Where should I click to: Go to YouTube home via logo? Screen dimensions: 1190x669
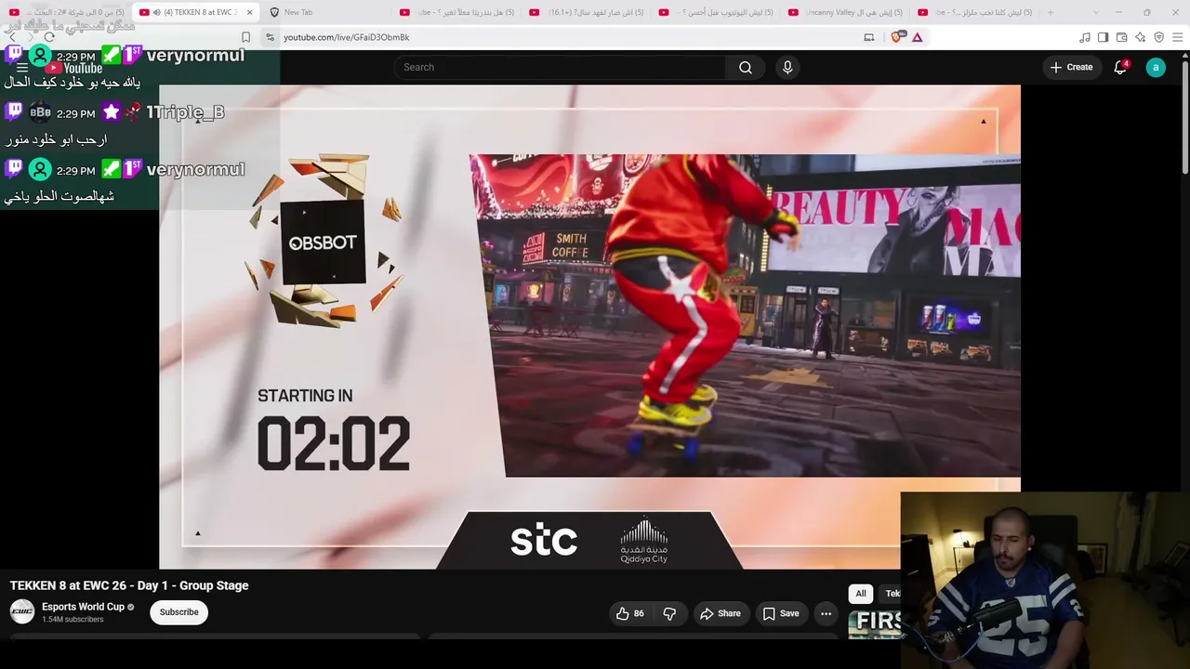(x=73, y=68)
